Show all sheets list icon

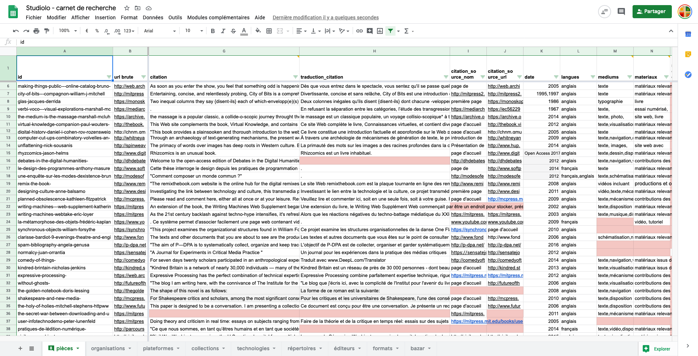tap(32, 348)
